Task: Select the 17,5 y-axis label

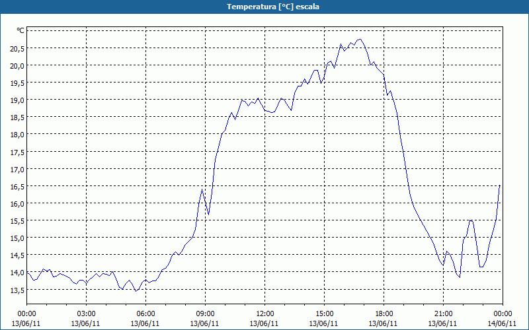Action: pos(17,152)
